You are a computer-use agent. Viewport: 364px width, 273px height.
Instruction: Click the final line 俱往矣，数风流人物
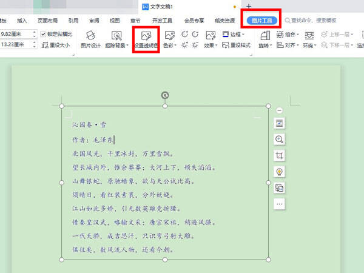click(103, 250)
